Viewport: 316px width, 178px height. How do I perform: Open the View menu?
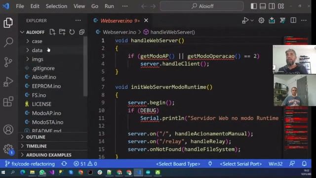coord(79,6)
